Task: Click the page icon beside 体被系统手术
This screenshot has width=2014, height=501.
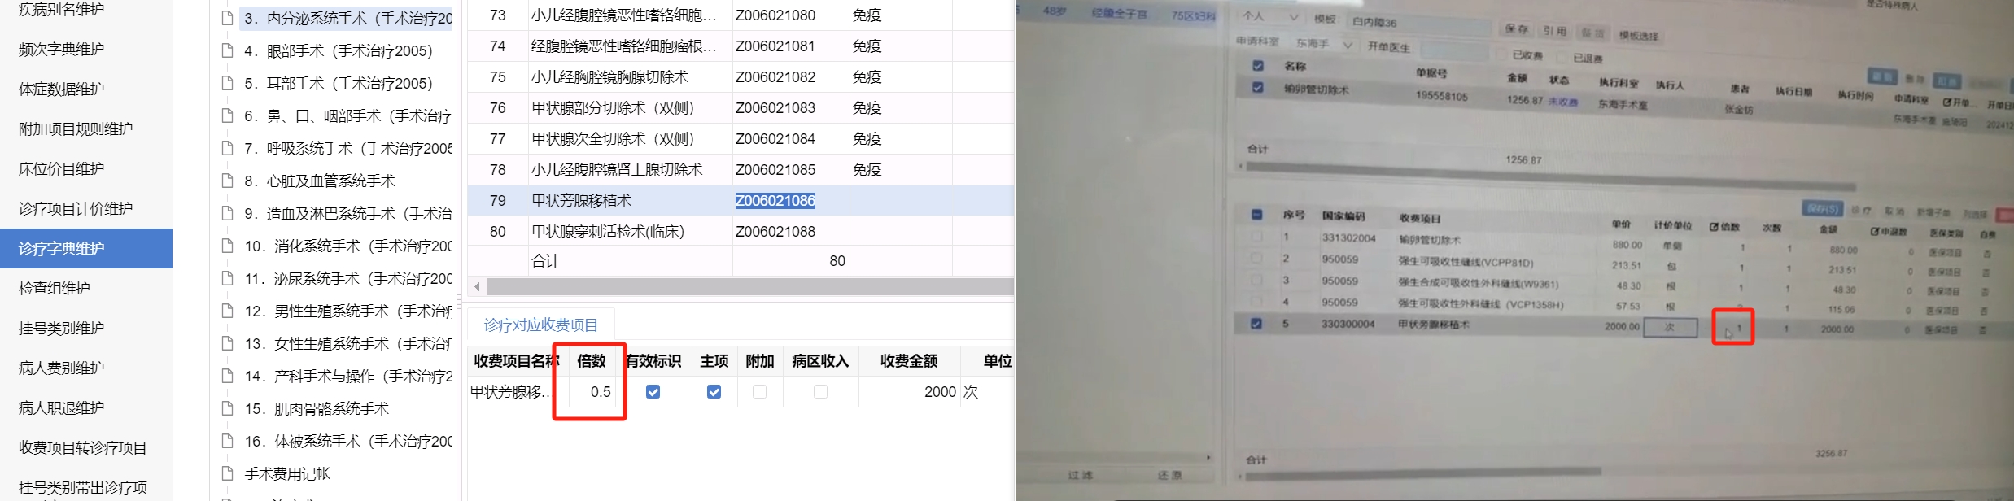Action: pyautogui.click(x=228, y=441)
